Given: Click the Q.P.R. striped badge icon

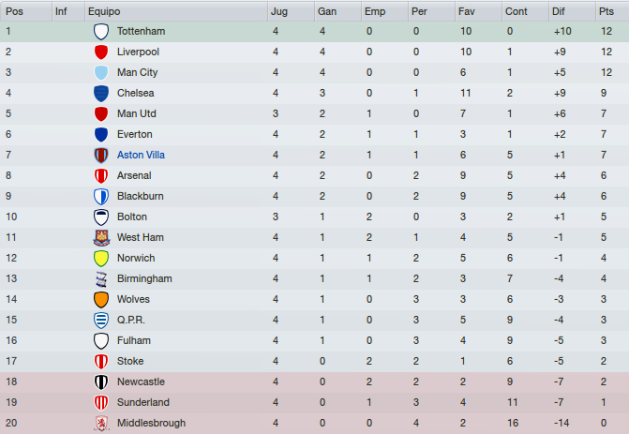Looking at the screenshot, I should click(x=101, y=320).
